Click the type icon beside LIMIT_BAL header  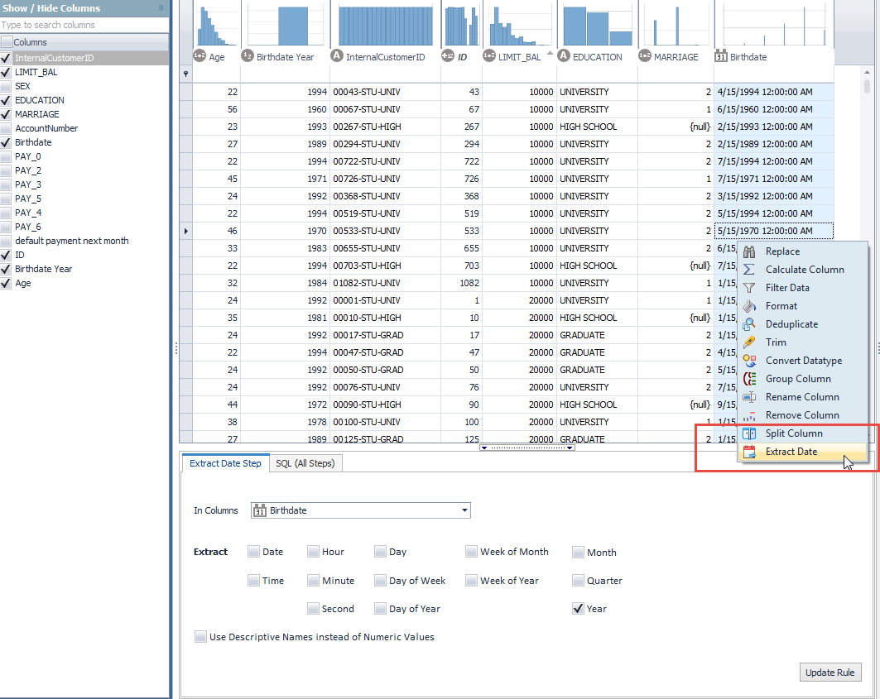coord(489,56)
